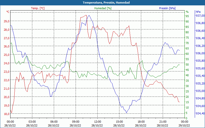
Task: Click the '22,0' temperature axis value
Action: [7, 80]
